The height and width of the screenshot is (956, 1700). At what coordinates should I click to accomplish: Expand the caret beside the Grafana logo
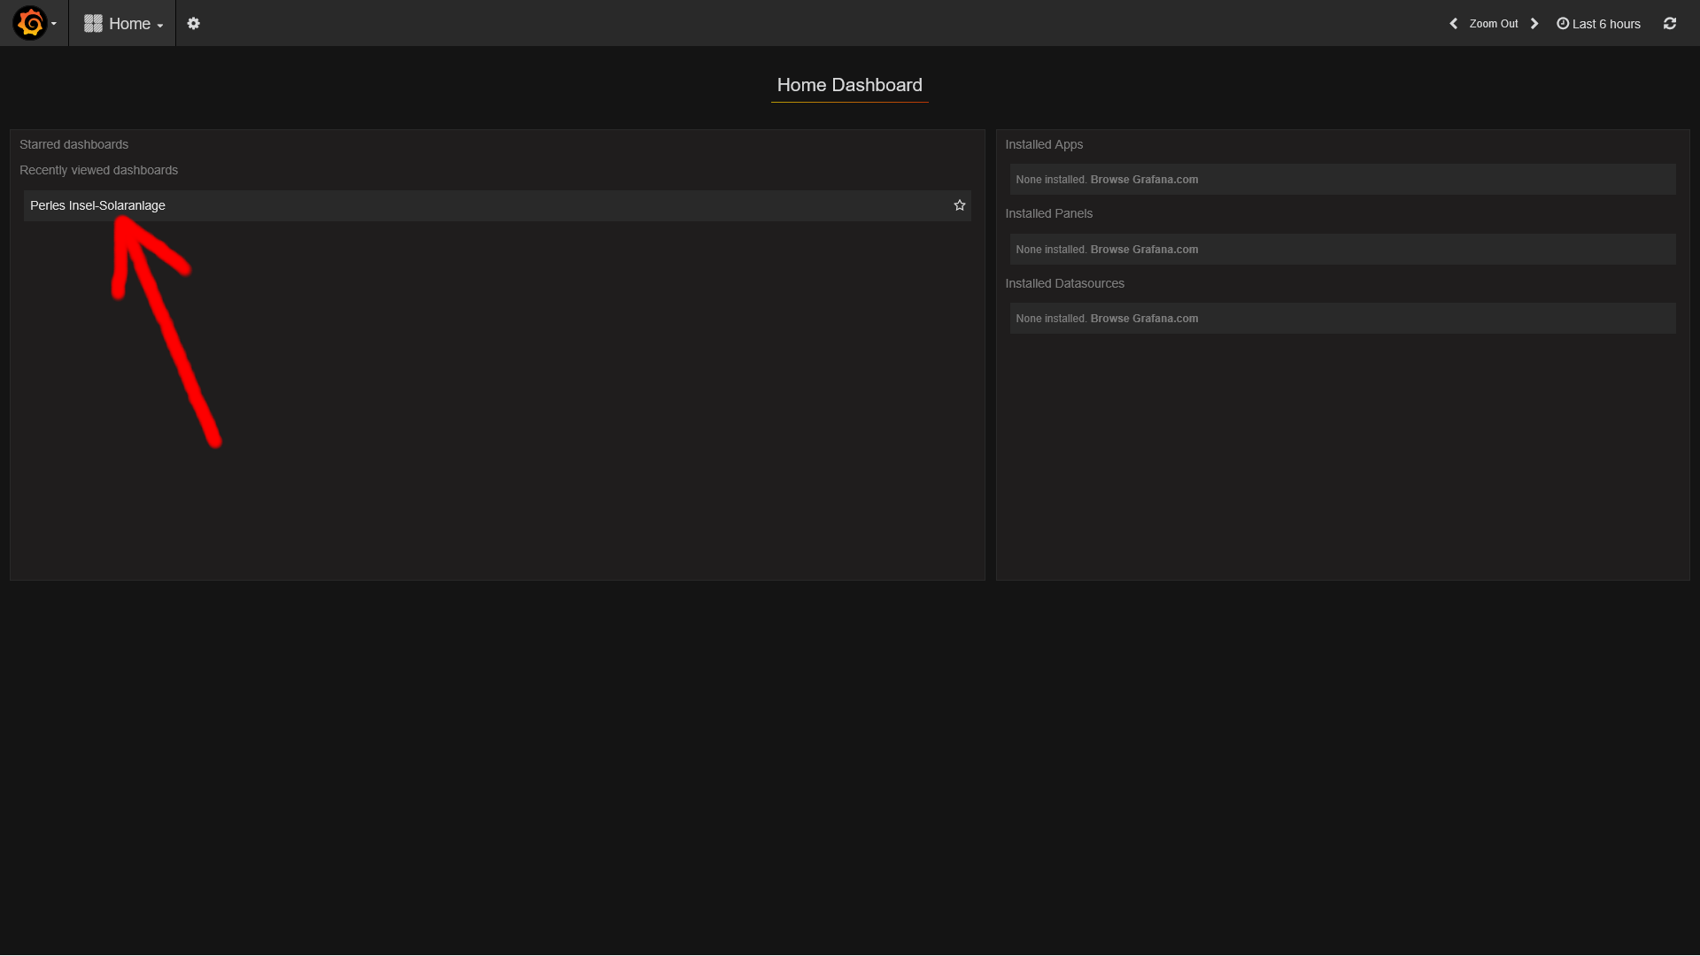pos(54,24)
